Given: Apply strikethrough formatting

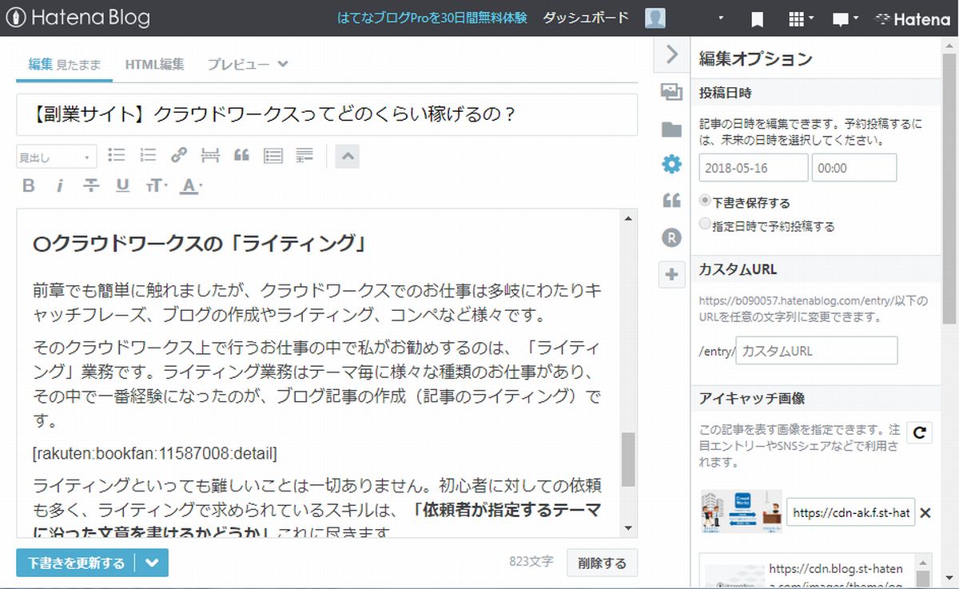Looking at the screenshot, I should [92, 186].
